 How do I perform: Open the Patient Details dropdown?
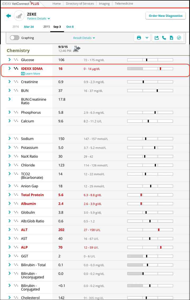pyautogui.click(x=39, y=19)
